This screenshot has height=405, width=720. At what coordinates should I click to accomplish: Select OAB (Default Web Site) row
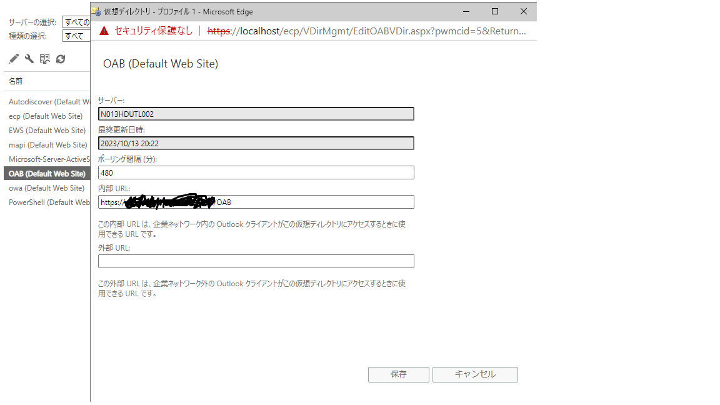click(x=47, y=174)
